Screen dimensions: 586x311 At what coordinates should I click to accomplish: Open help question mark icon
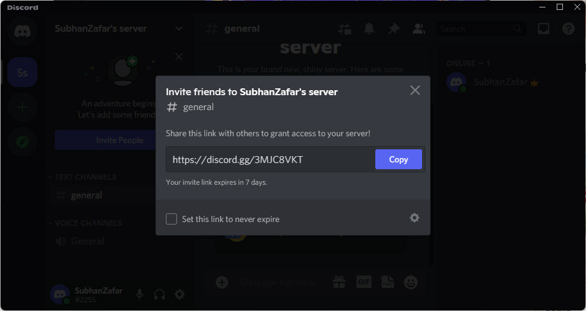(x=569, y=29)
